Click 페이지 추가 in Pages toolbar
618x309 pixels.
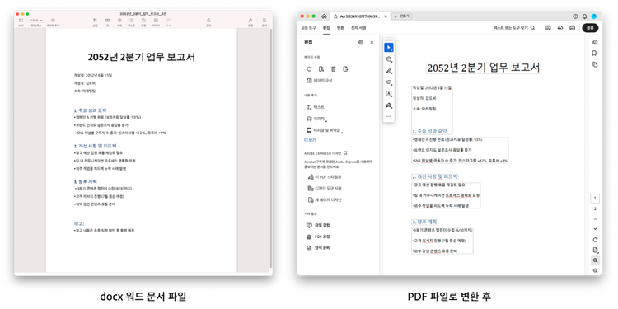(x=54, y=20)
